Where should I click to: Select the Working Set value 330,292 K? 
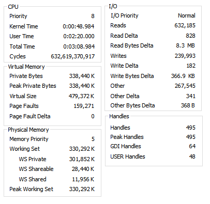coord(82,149)
